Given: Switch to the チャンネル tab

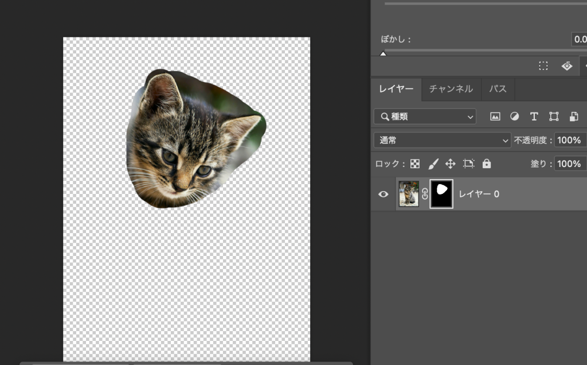Looking at the screenshot, I should 451,89.
